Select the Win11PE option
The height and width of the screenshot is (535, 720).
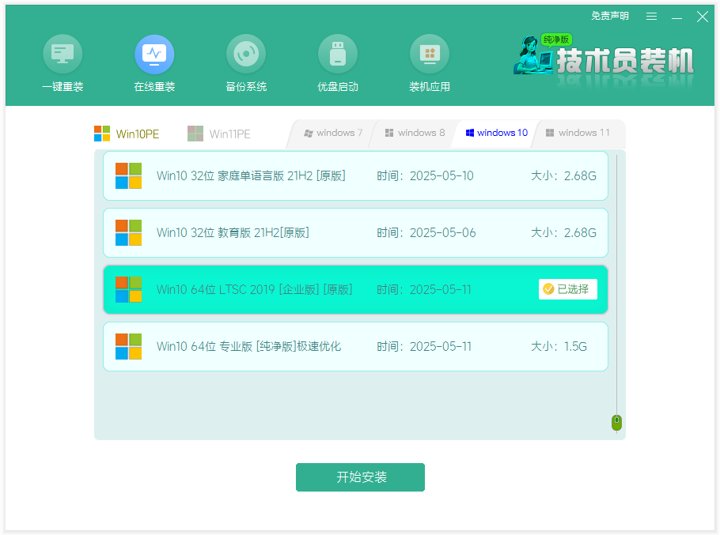point(219,134)
